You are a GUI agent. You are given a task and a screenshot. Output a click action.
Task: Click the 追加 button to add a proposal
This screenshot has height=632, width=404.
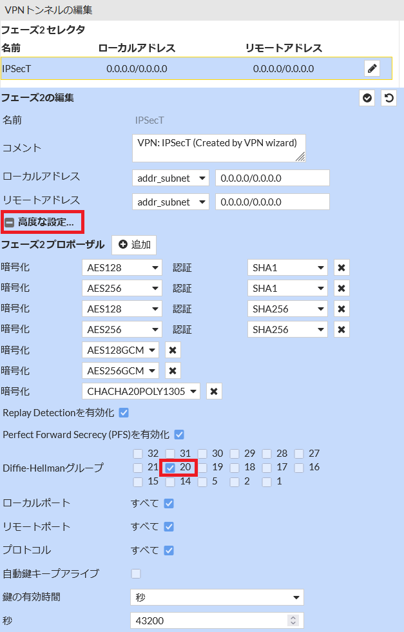click(134, 245)
